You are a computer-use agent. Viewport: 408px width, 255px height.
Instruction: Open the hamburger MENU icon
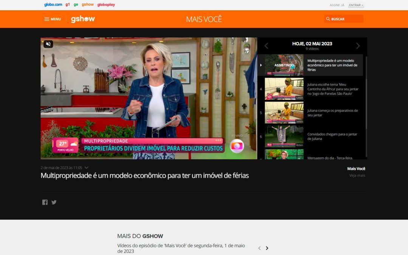46,19
